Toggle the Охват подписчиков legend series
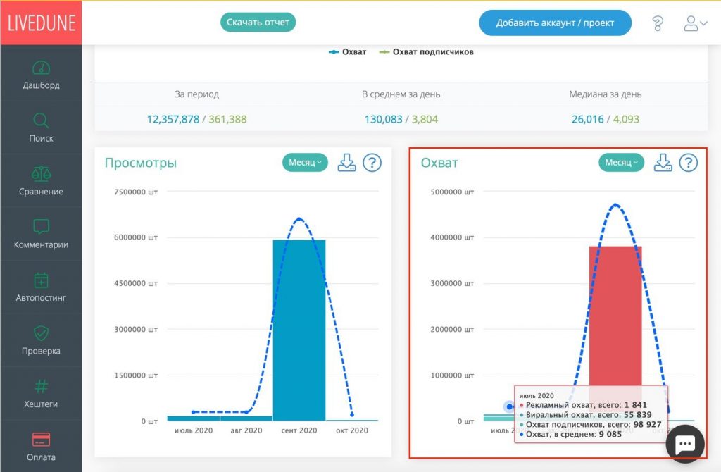The image size is (721, 472). tap(427, 51)
